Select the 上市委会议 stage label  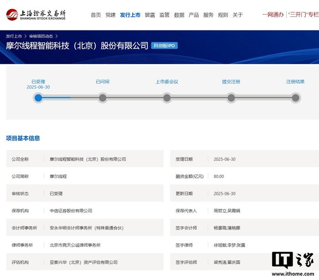[x=167, y=81]
